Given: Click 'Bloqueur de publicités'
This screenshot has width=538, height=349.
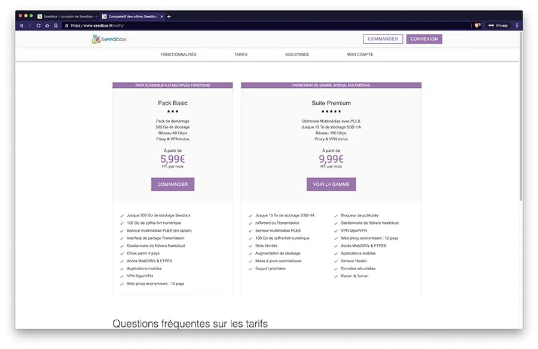Looking at the screenshot, I should point(360,216).
